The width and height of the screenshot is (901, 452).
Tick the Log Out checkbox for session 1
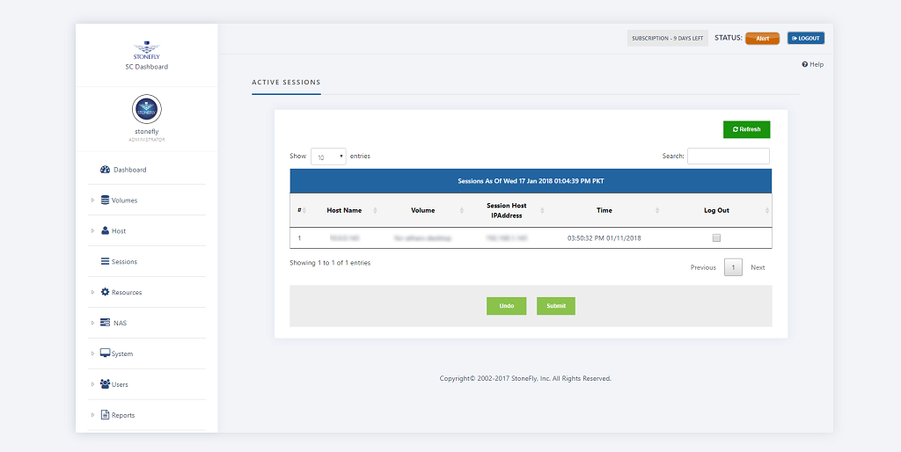[x=716, y=238]
